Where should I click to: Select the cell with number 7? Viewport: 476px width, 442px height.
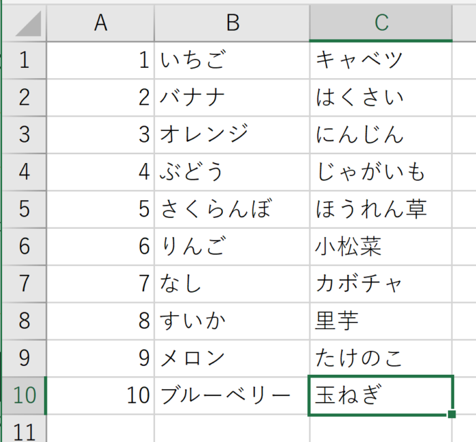[101, 283]
